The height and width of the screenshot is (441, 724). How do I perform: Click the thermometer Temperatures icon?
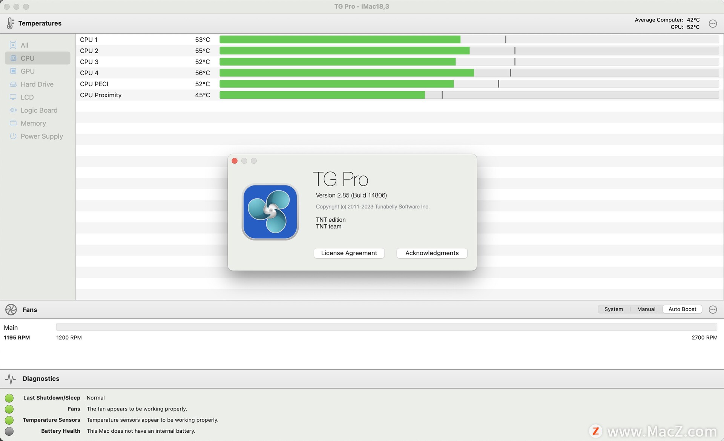pyautogui.click(x=10, y=23)
